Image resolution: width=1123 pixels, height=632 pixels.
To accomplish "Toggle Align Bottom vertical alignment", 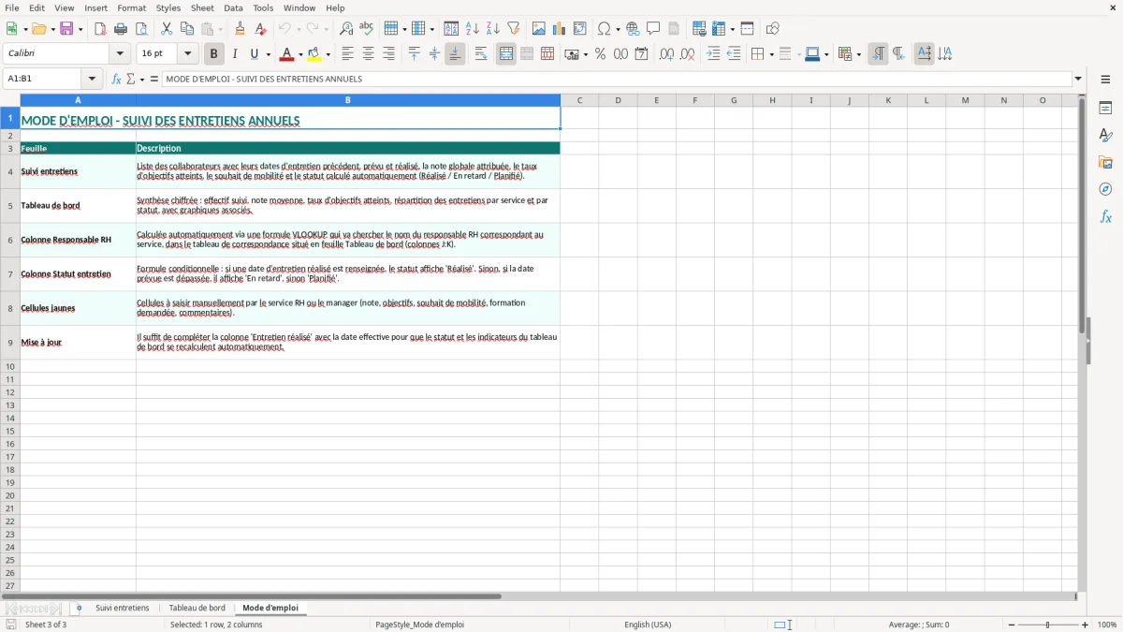I will coord(455,54).
